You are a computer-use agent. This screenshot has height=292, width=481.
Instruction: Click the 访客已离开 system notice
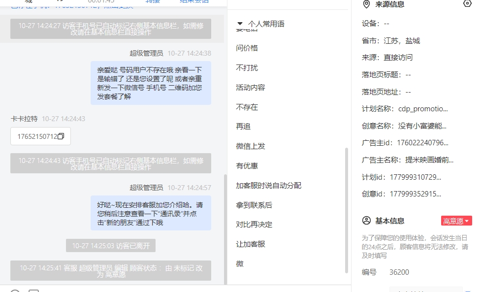pyautogui.click(x=111, y=246)
